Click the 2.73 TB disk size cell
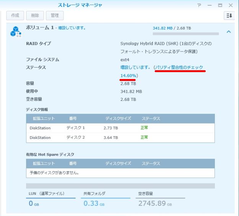239x216 pixels. pos(111,128)
